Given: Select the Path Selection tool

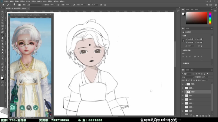Looking at the screenshot, I should (2, 61).
